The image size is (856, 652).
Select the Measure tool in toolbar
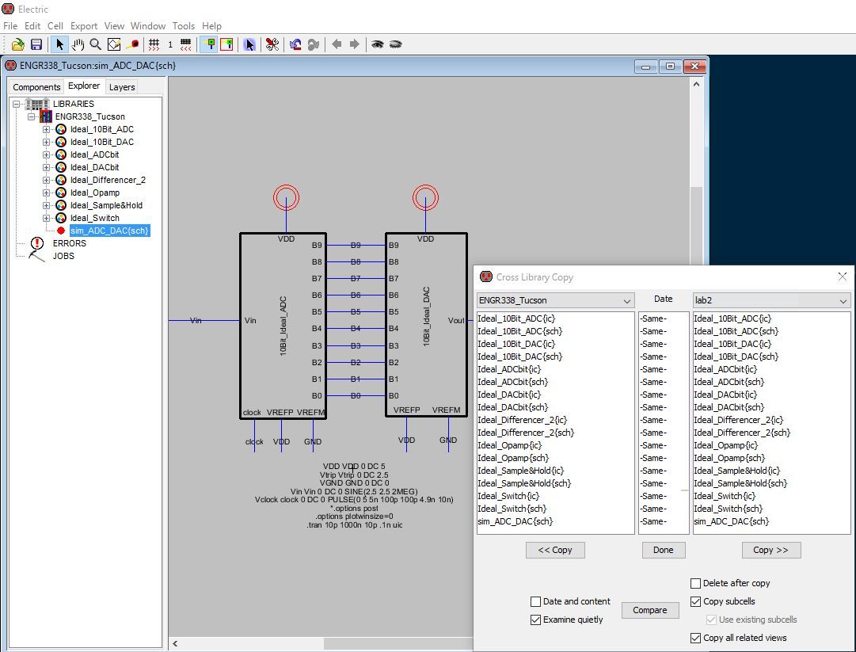click(132, 44)
